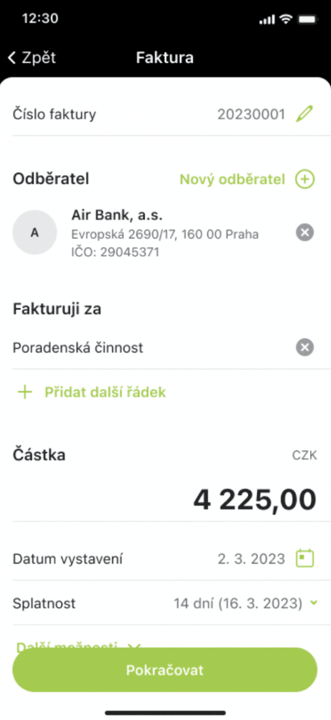Tap the Poradenská činnost text field
The width and height of the screenshot is (331, 720).
click(78, 348)
